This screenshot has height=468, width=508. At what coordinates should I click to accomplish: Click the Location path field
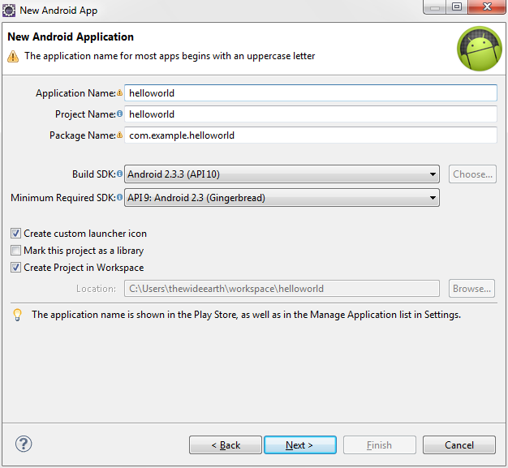[282, 289]
